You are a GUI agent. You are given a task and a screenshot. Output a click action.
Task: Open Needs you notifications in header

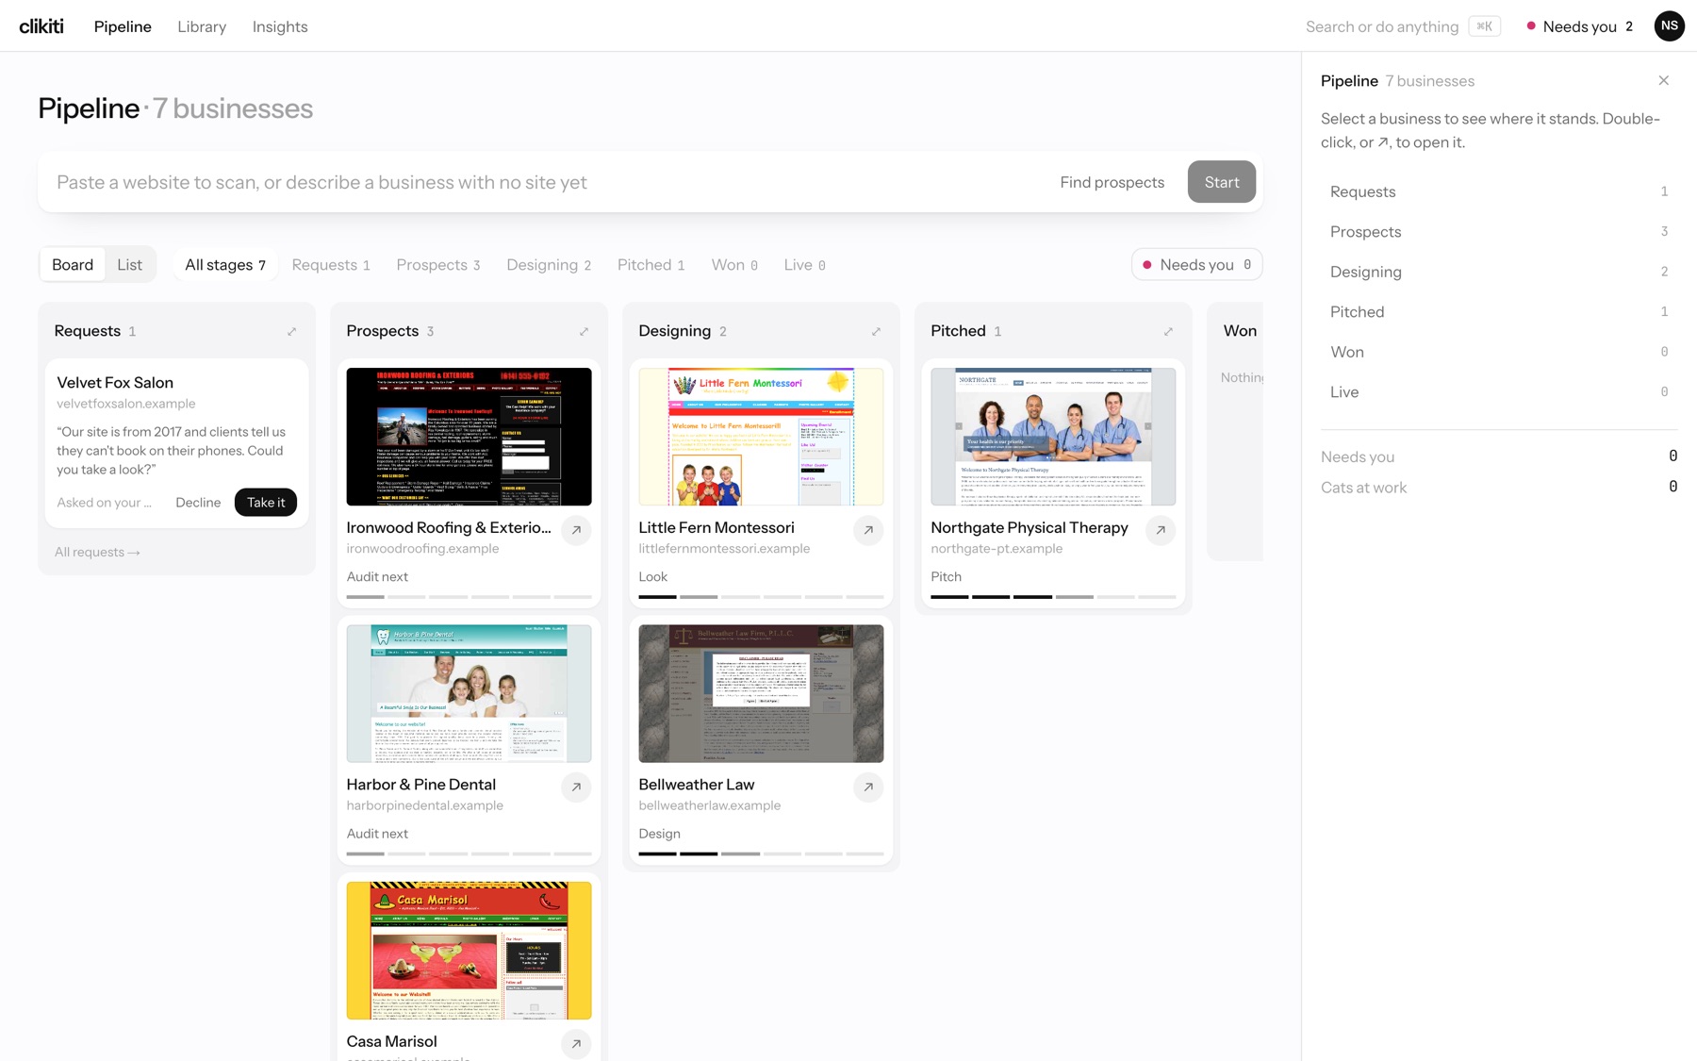(1580, 26)
